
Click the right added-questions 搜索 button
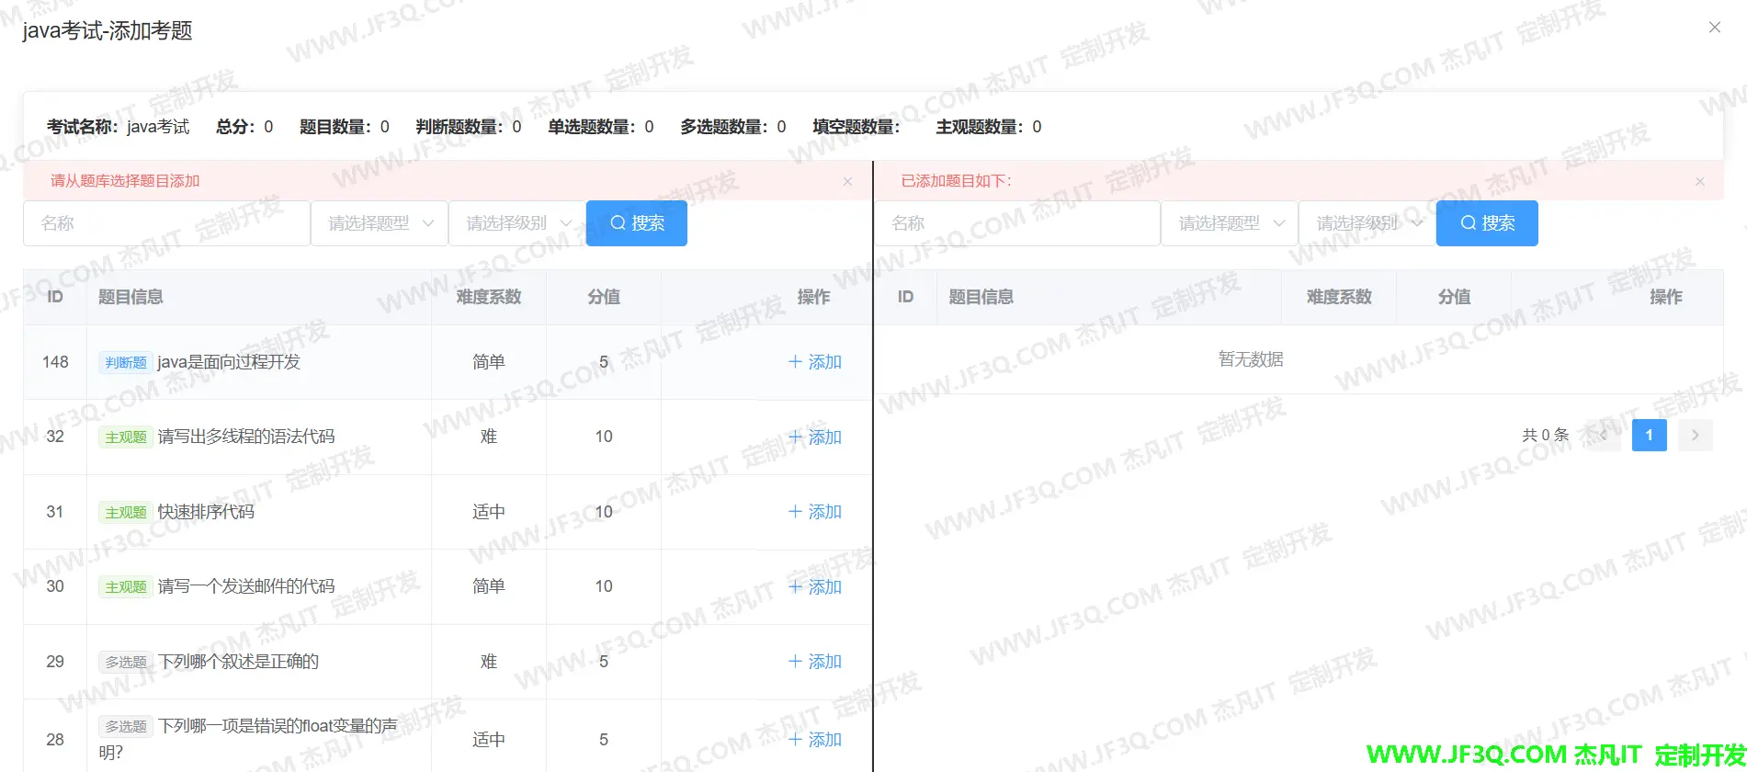pos(1487,223)
